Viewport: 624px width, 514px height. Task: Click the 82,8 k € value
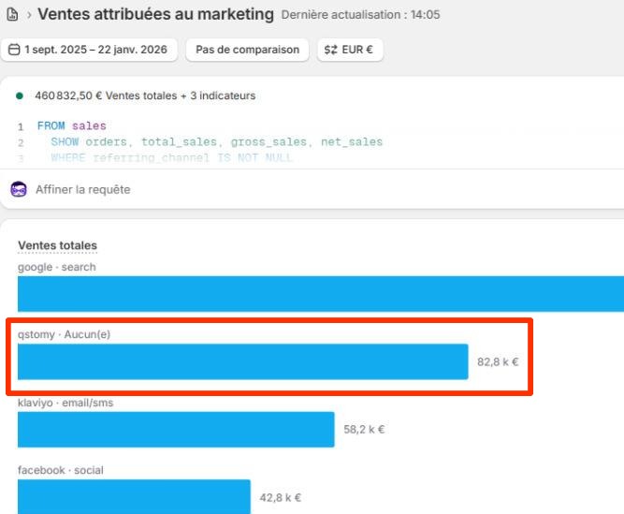(498, 362)
